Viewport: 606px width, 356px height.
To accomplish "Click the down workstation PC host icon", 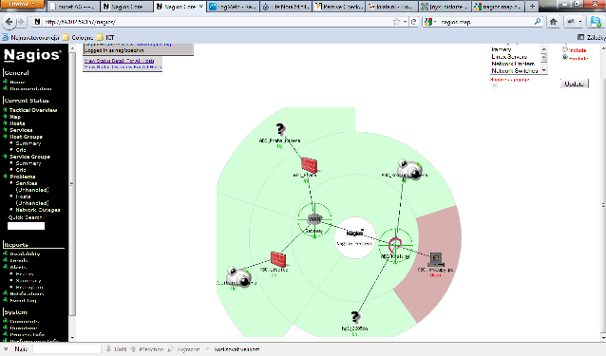I will point(436,259).
